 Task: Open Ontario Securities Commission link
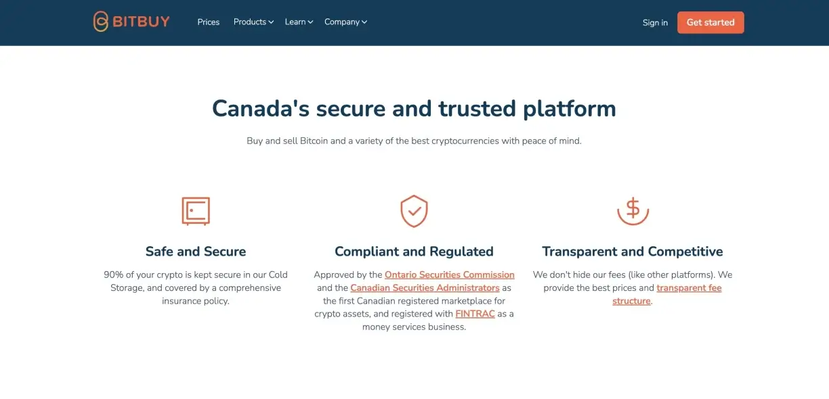pos(450,275)
